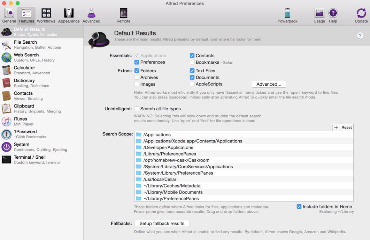
Task: Enable the Archives checkbox
Action: [x=137, y=77]
